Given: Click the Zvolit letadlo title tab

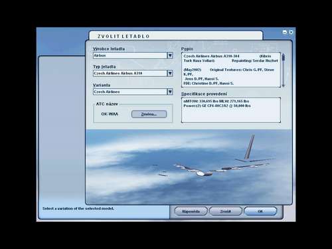Looking at the screenshot, I should click(176, 36).
